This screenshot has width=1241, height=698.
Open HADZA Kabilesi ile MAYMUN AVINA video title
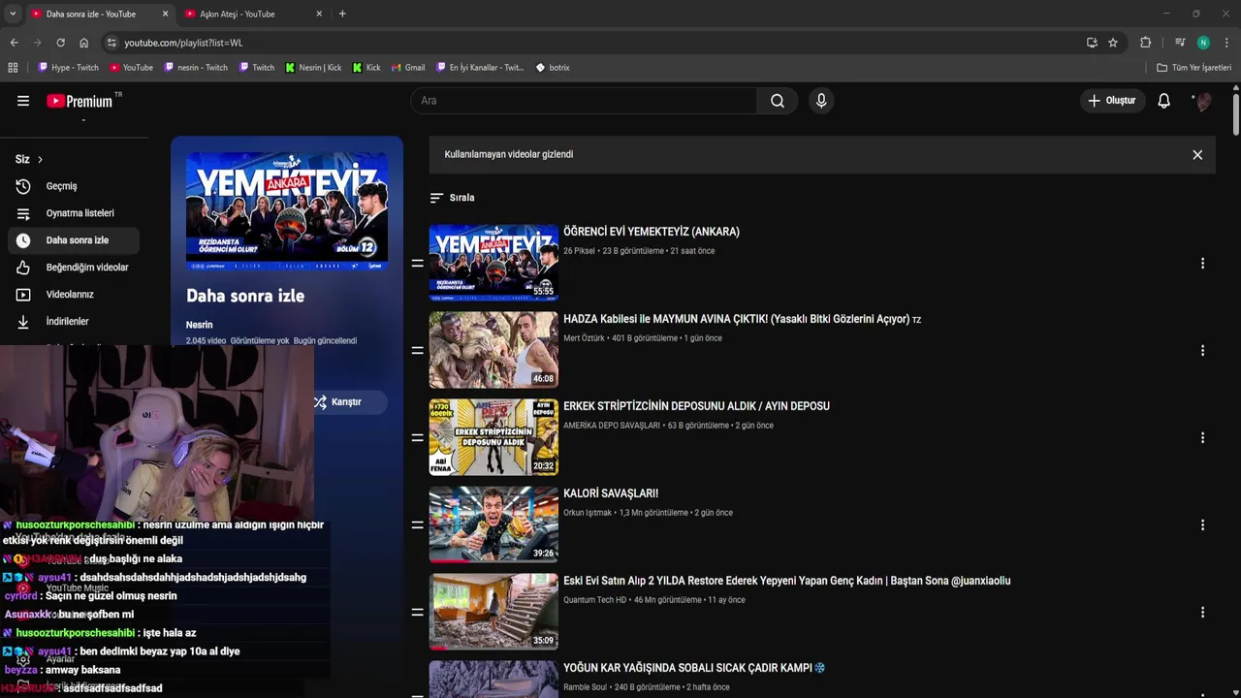737,319
